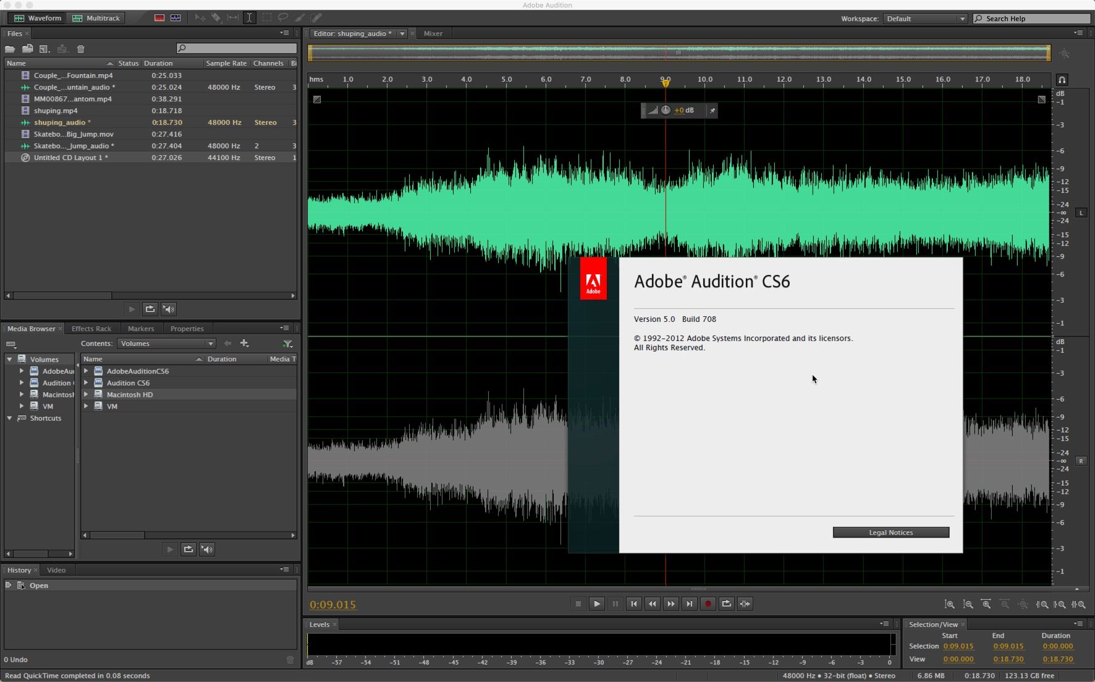Click Zoom In Amplitude icon
The height and width of the screenshot is (682, 1095).
point(950,604)
